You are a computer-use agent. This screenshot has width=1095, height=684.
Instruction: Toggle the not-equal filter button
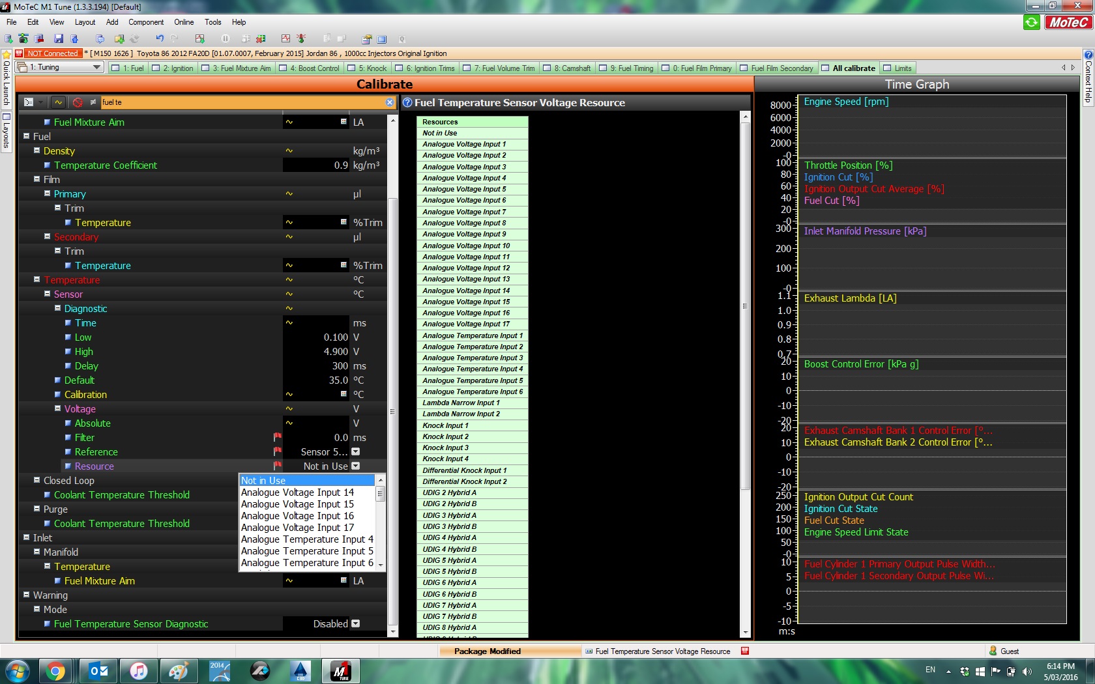tap(93, 102)
